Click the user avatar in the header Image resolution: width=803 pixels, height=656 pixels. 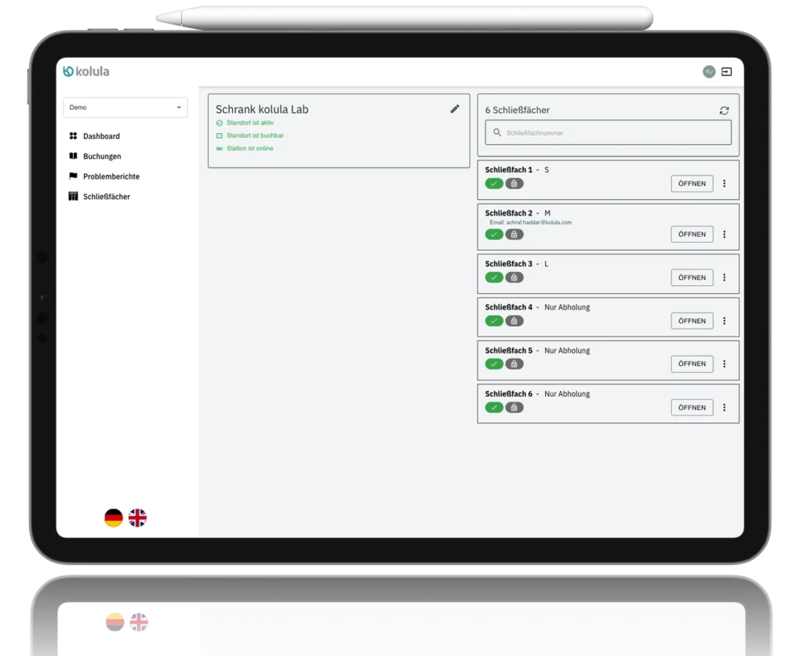coord(709,71)
